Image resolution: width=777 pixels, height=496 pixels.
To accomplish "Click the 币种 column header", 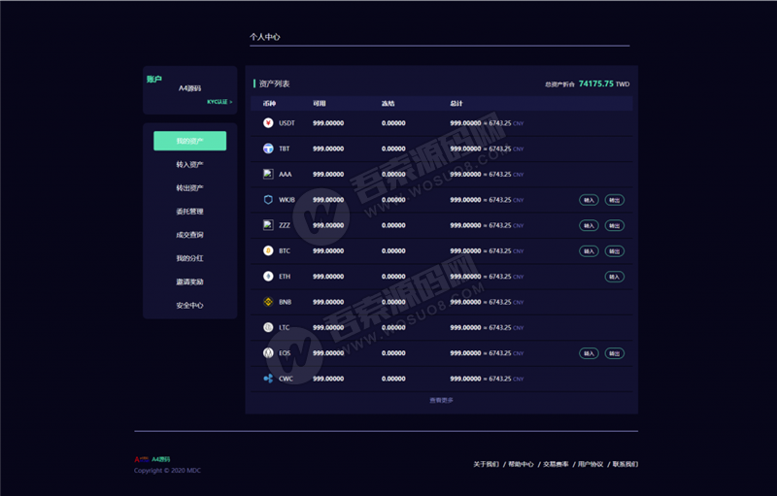I will [269, 104].
